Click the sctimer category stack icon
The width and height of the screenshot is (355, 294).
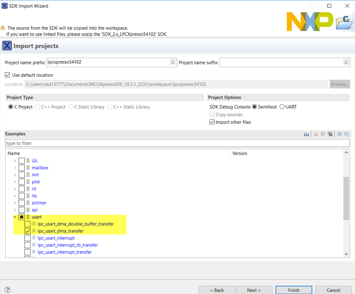point(28,203)
